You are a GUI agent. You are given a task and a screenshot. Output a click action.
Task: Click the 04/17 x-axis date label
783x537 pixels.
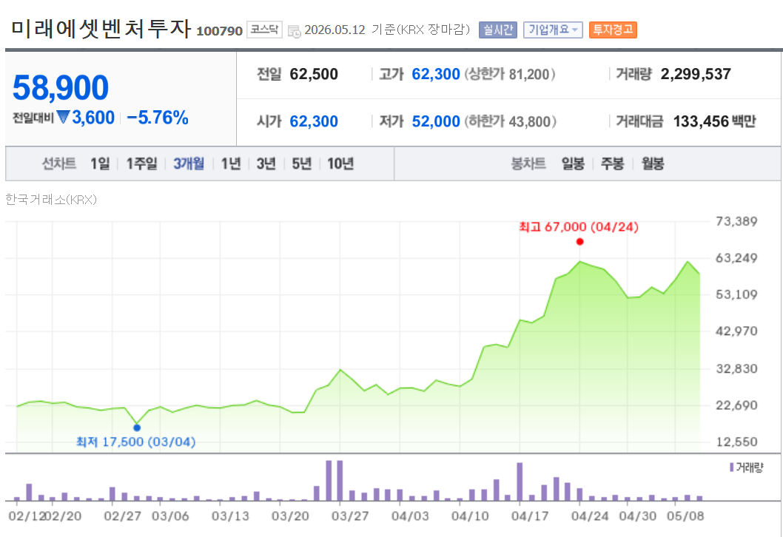coord(530,516)
